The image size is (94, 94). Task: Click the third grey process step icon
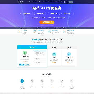42,81
